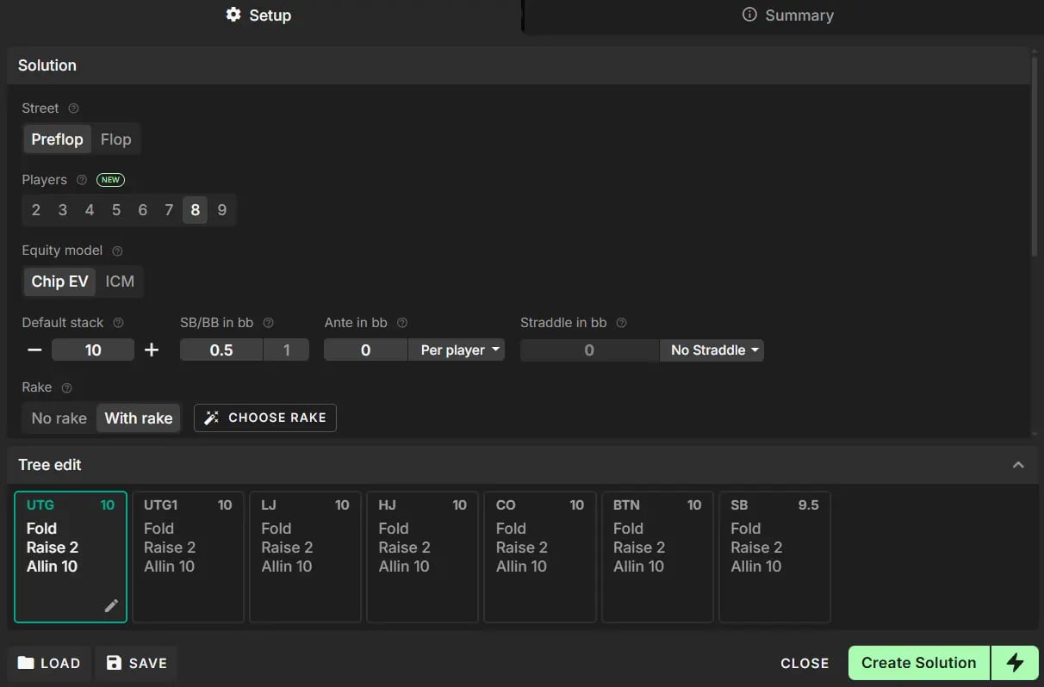The height and width of the screenshot is (687, 1044).
Task: Click the LOAD button
Action: click(x=49, y=663)
